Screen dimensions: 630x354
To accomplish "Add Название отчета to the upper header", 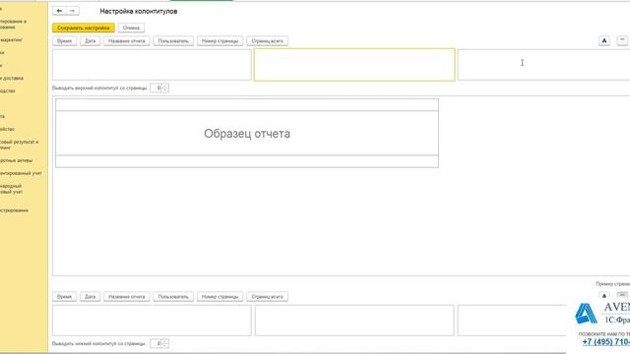I will click(x=127, y=41).
